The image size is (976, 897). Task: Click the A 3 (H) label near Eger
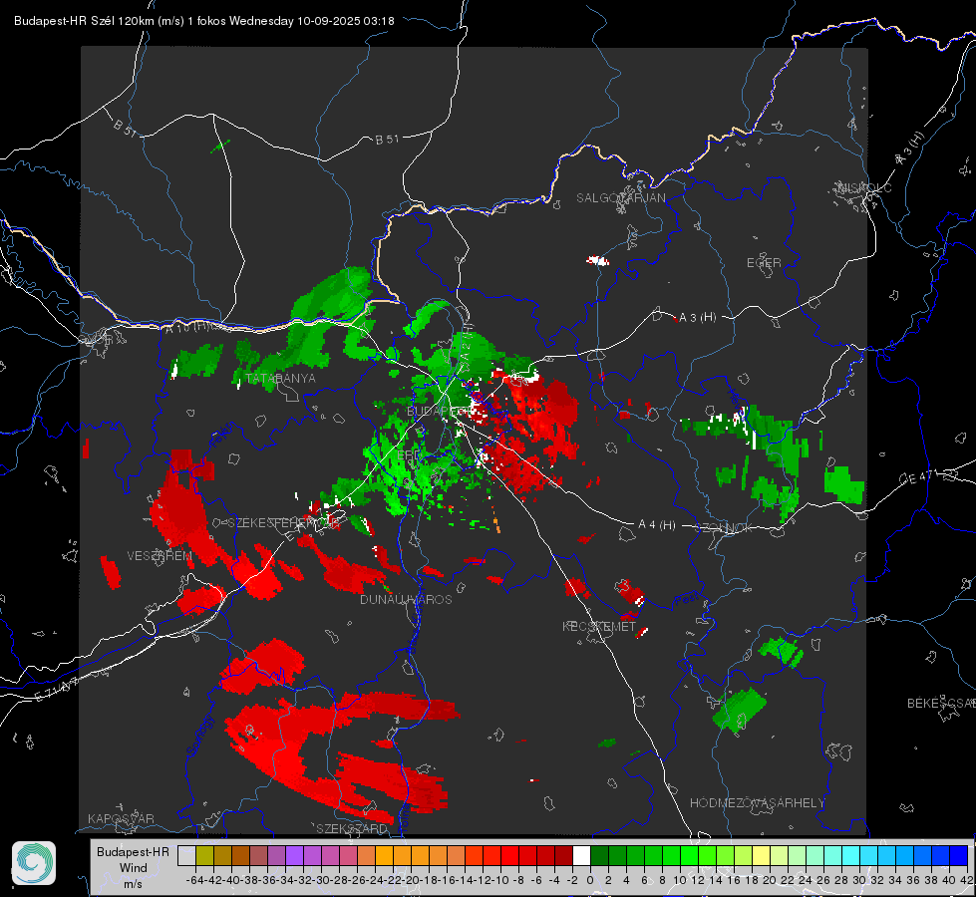(697, 318)
